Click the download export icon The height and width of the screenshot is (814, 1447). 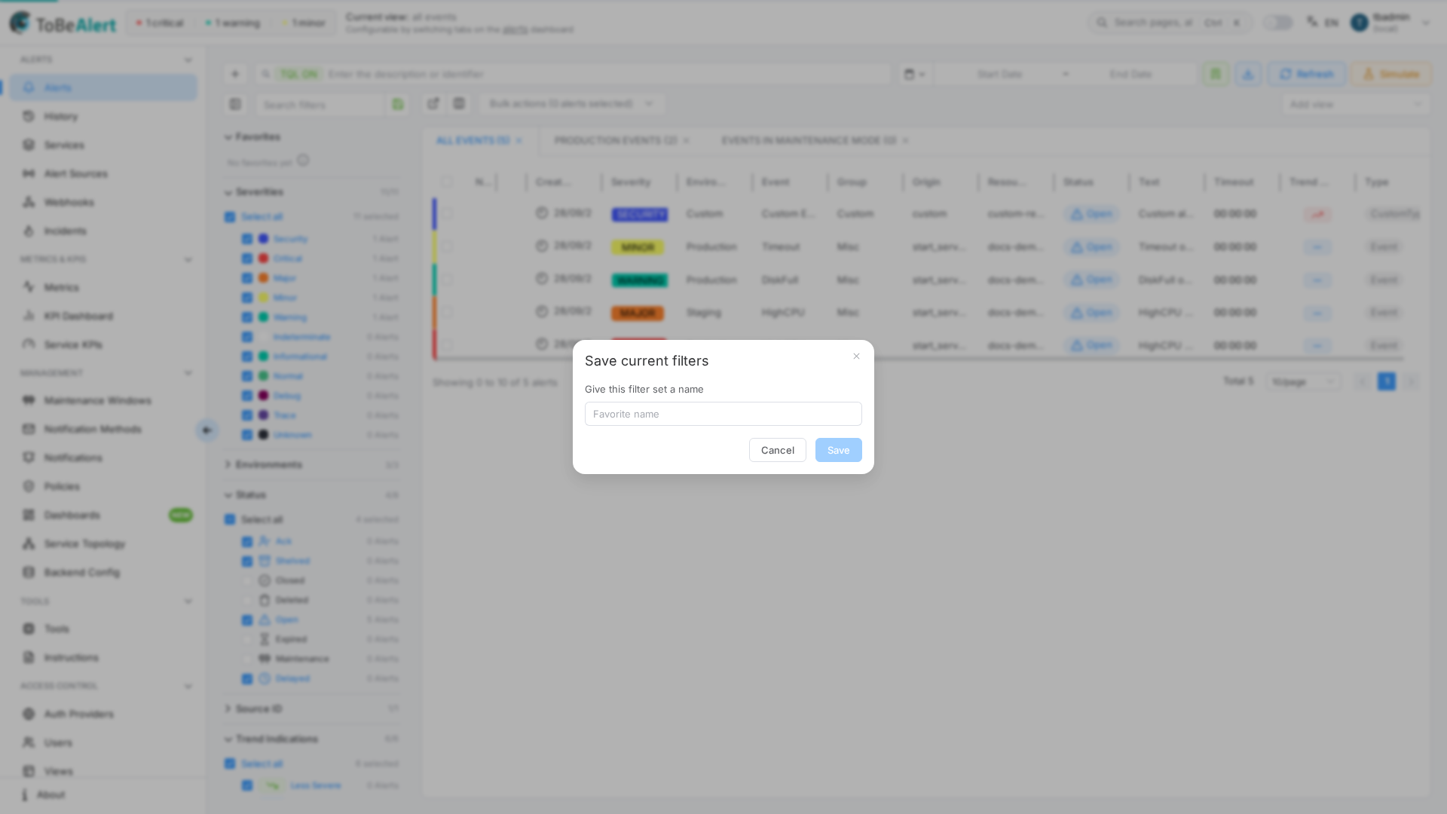pyautogui.click(x=1248, y=74)
